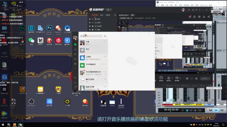The image size is (227, 127).
Task: Open the WeChat favorites cube icon
Action: 75,54
